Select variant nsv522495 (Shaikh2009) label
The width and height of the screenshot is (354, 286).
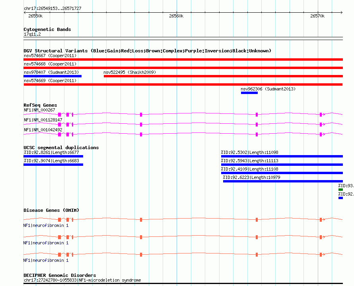coord(130,72)
